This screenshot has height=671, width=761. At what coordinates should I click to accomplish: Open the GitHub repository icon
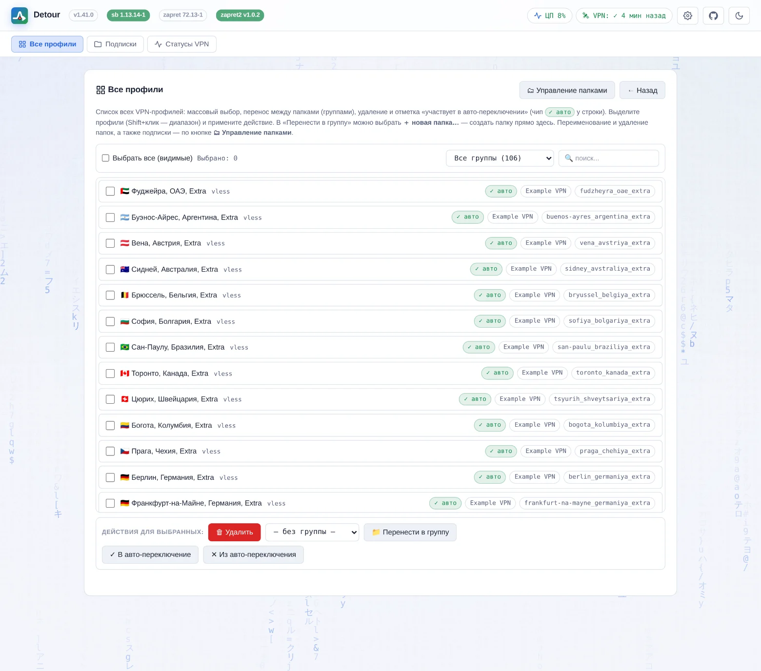pos(713,16)
